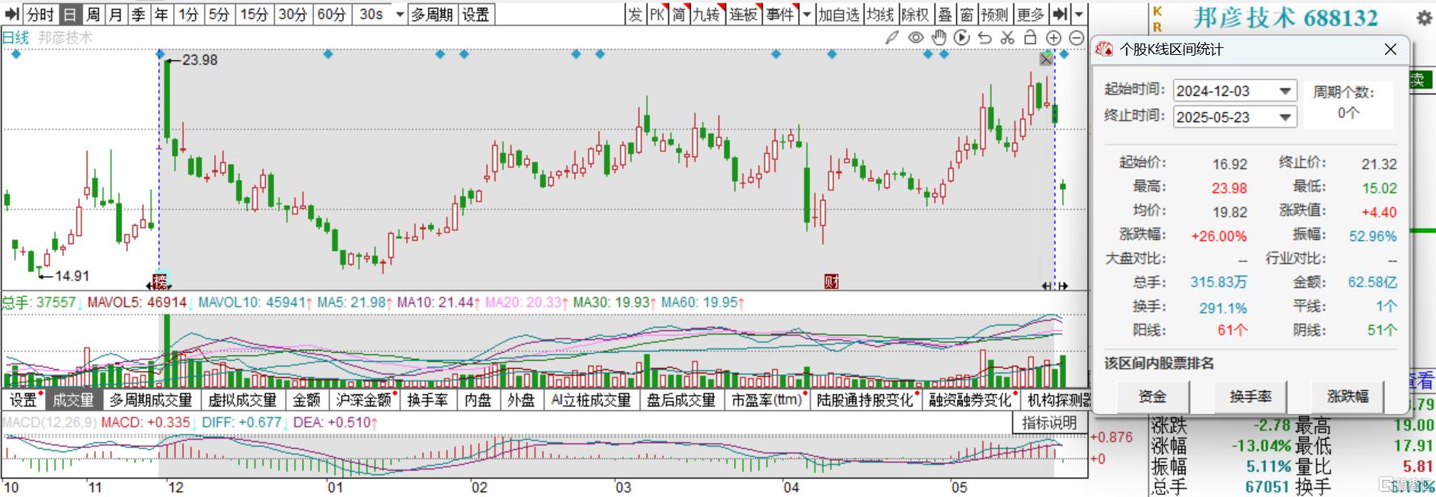Screen dimensions: 1436x497
Task: Click the 接 marker at selection start
Action: [160, 281]
